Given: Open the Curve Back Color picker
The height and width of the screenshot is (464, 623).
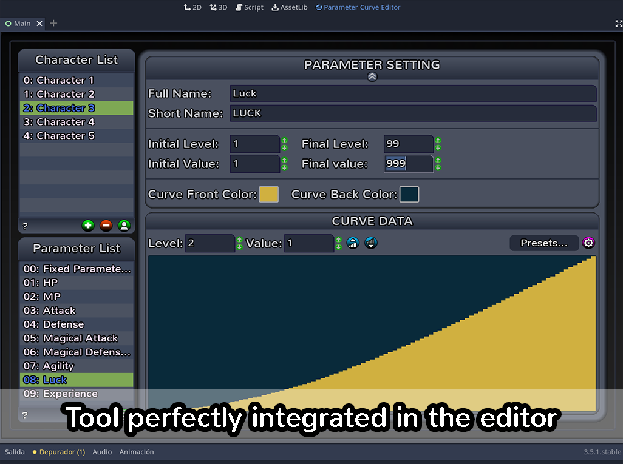Looking at the screenshot, I should click(x=409, y=194).
